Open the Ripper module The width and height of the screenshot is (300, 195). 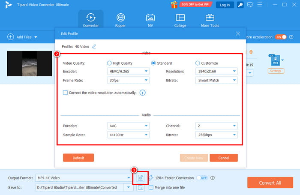pos(120,20)
